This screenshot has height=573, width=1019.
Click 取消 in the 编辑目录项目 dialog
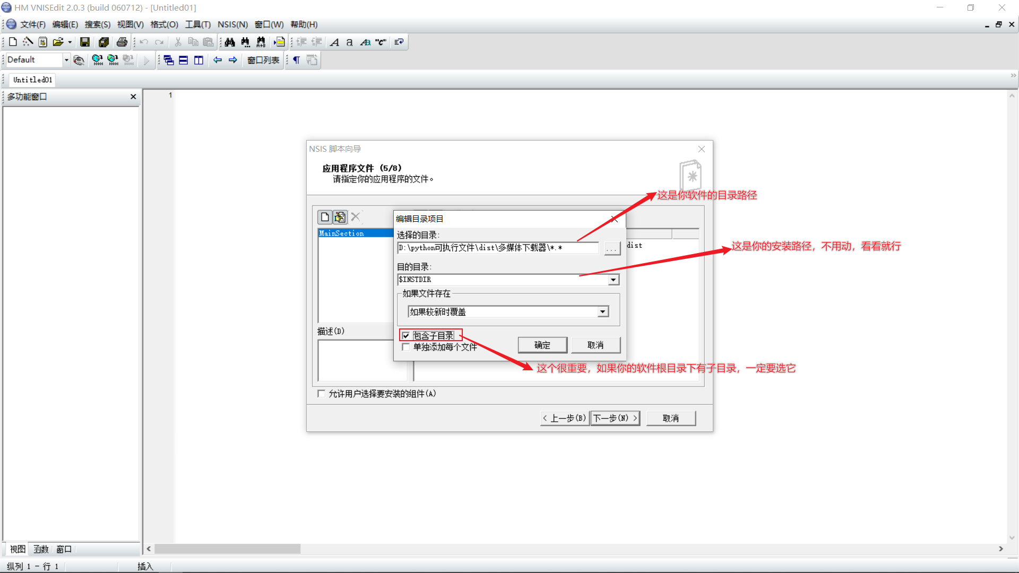[595, 345]
